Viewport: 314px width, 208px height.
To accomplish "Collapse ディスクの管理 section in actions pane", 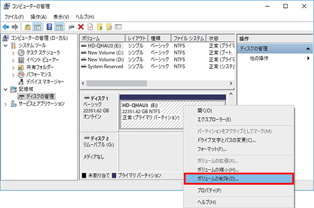I will point(308,48).
